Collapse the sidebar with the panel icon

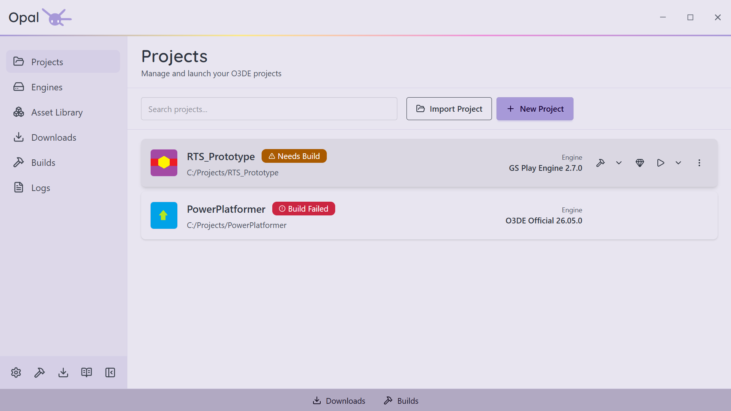click(110, 372)
